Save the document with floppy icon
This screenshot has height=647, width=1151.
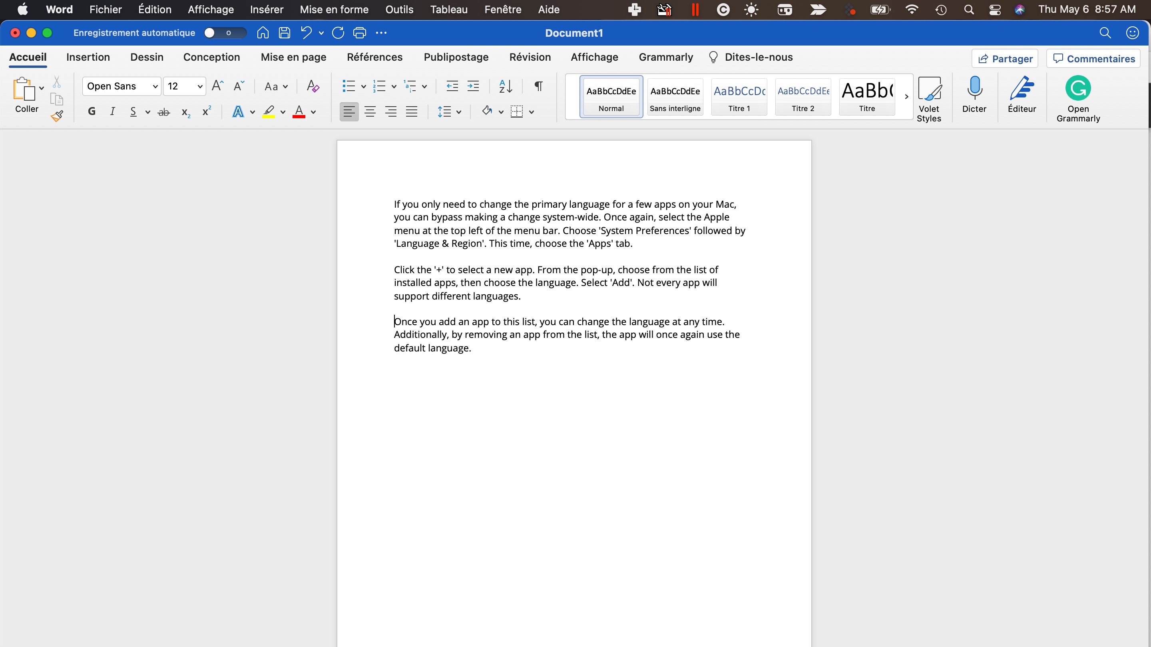click(x=284, y=33)
